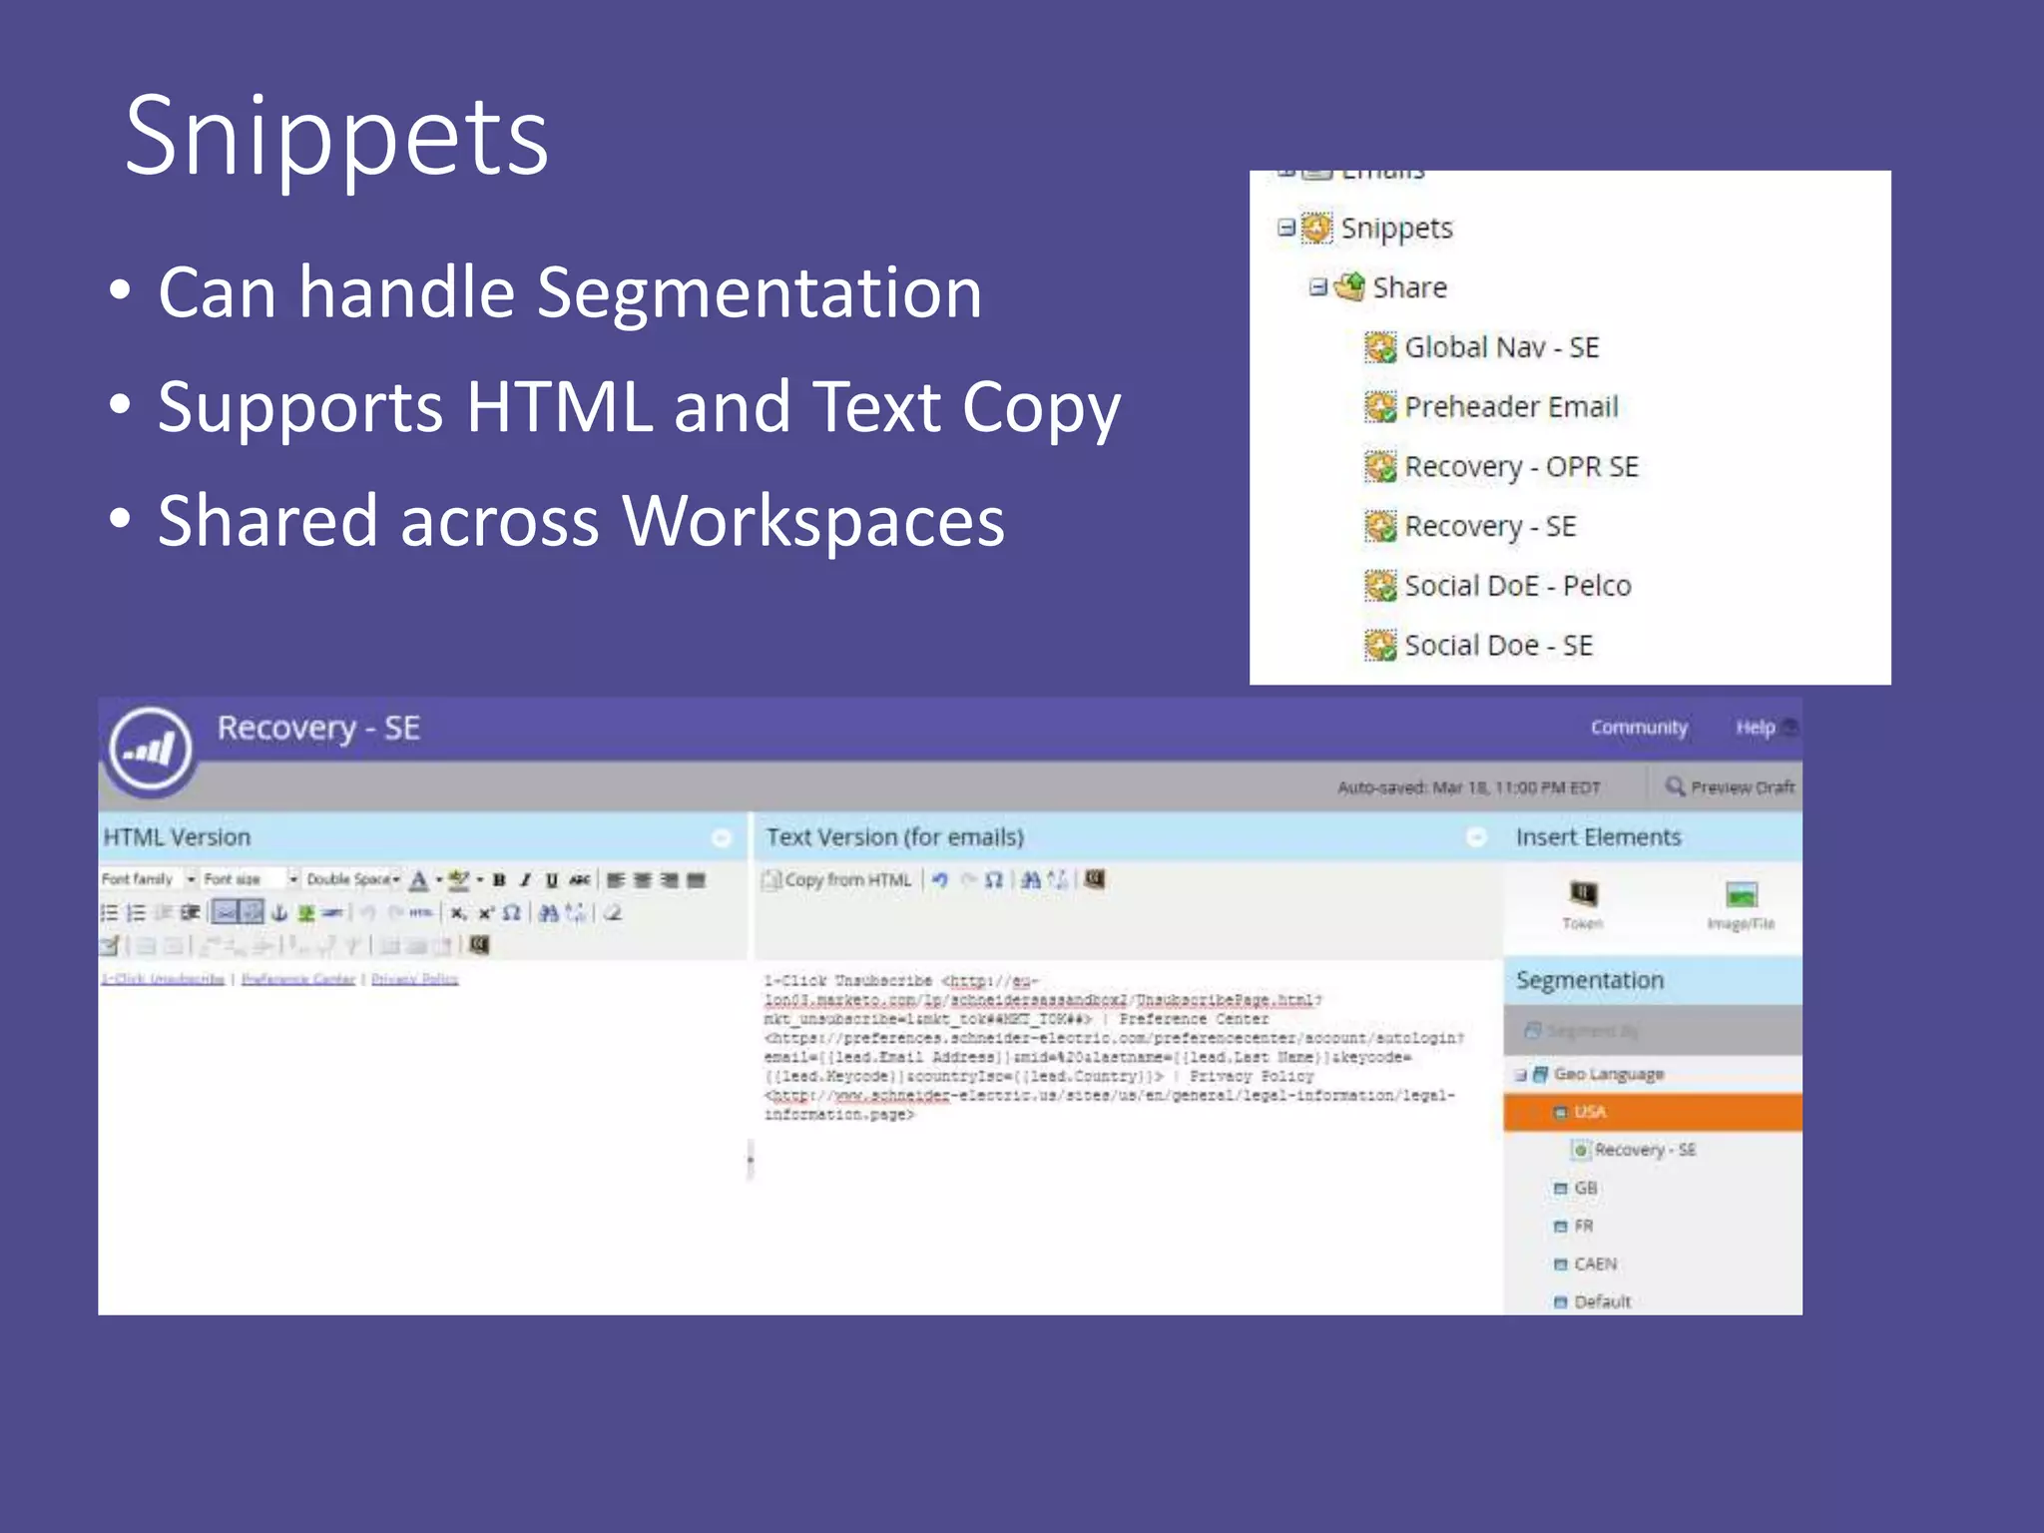Align text left in HTML editor
Viewport: 2044px width, 1533px height.
tap(617, 880)
